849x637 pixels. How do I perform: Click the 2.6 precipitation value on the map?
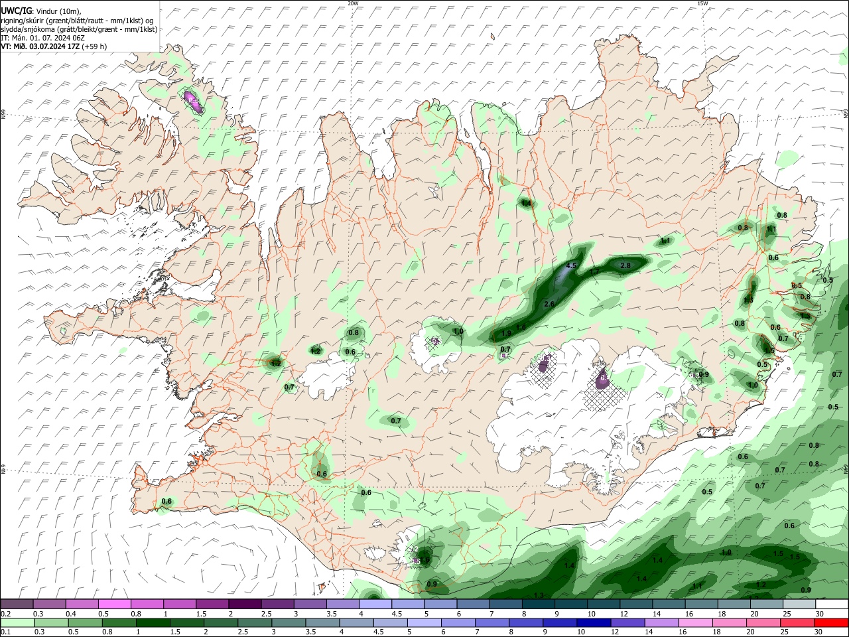coord(549,304)
